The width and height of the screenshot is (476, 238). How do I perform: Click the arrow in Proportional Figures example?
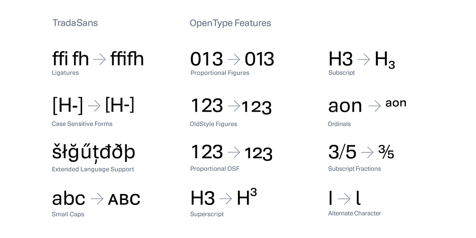click(234, 59)
